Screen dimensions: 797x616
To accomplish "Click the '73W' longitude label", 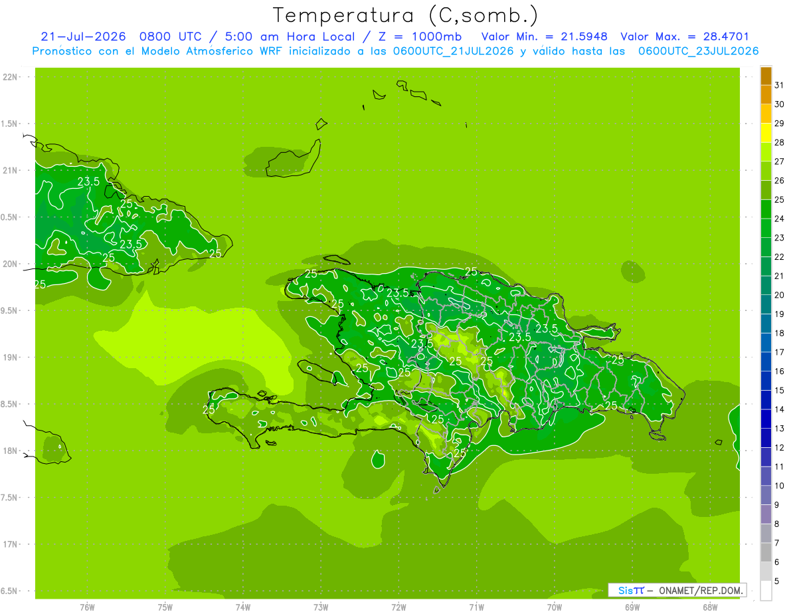I will point(321,607).
